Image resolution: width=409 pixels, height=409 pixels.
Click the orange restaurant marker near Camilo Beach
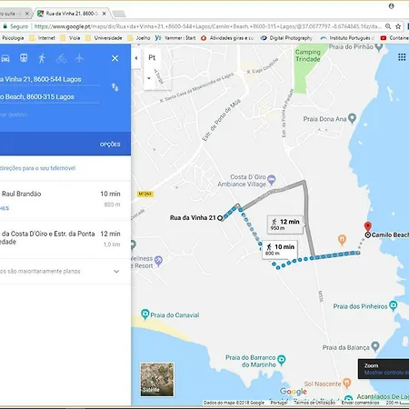tap(342, 240)
